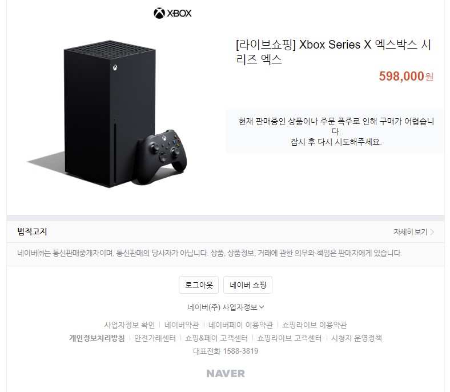This screenshot has width=450, height=392.
Task: Open 쇼핑&페이 고객센터 link
Action: point(216,338)
